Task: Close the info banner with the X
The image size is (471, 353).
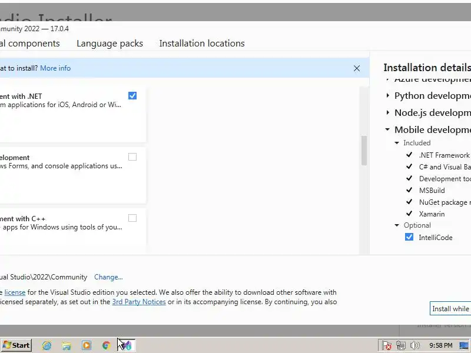Action: 357,68
